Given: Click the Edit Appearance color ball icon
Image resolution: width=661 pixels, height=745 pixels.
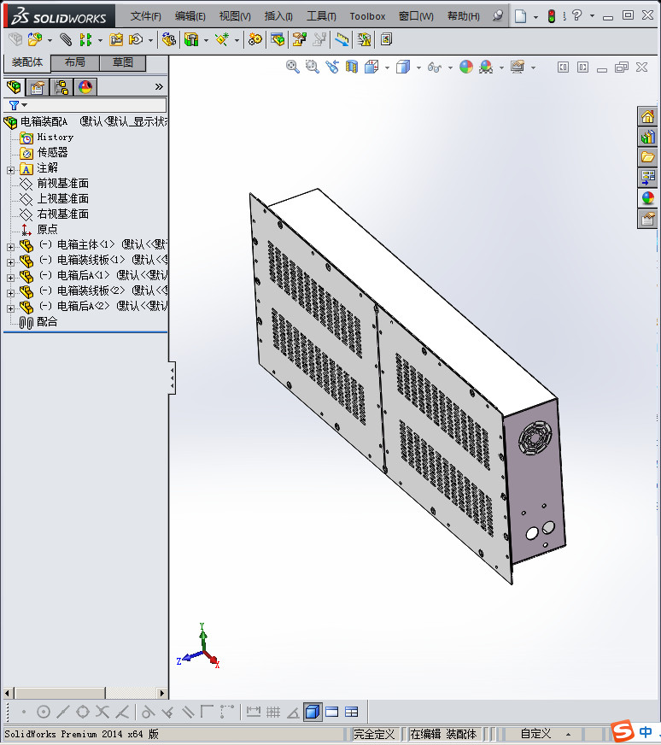Looking at the screenshot, I should (x=466, y=67).
